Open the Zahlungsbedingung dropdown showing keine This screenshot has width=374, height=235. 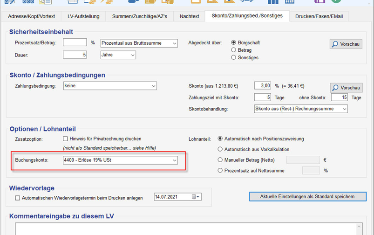(x=110, y=86)
